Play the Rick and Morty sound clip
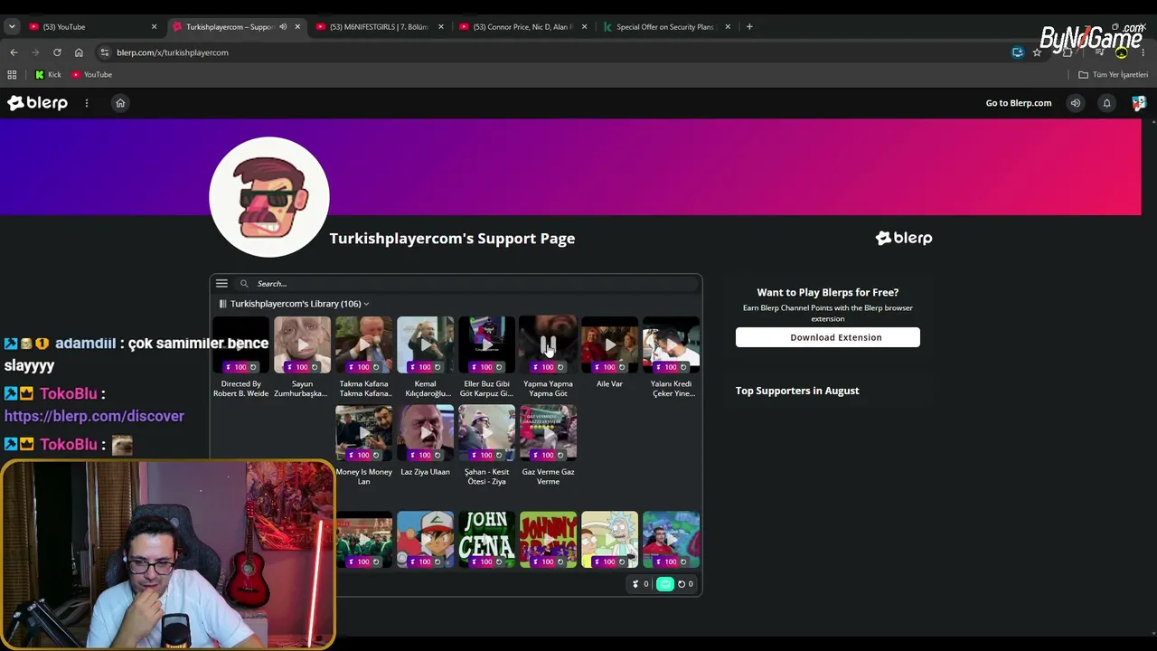This screenshot has height=651, width=1157. pos(609,540)
